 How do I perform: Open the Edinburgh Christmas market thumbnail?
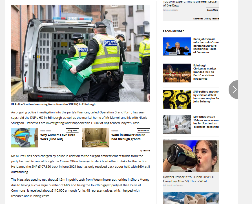pos(177,73)
